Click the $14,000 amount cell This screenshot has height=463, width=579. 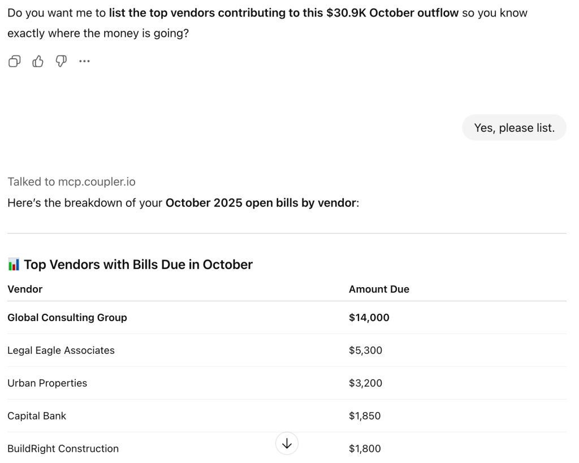tap(369, 318)
